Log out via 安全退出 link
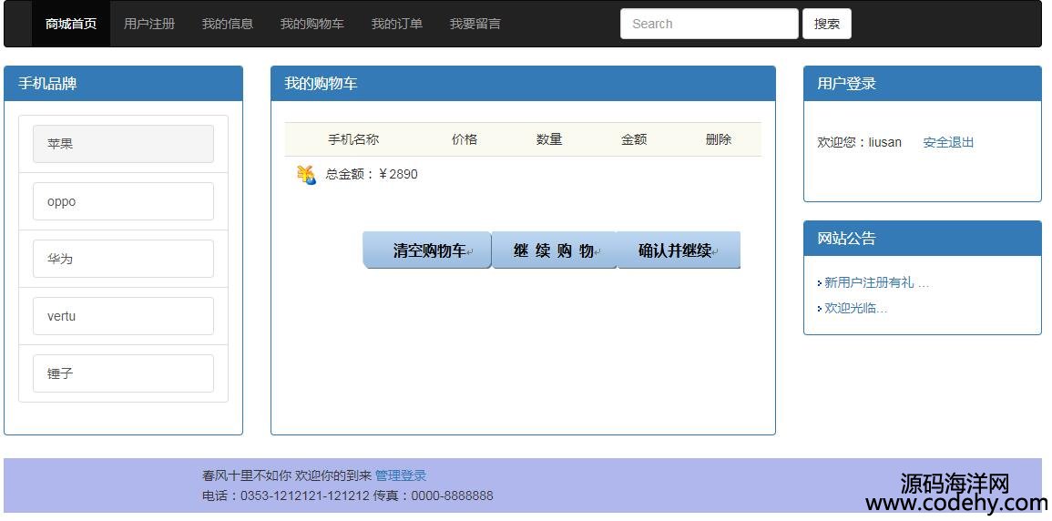 click(948, 142)
